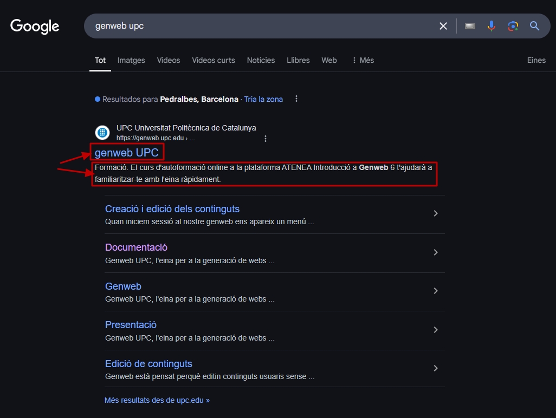This screenshot has width=556, height=418.
Task: Expand the Més tabs dropdown
Action: coord(363,60)
